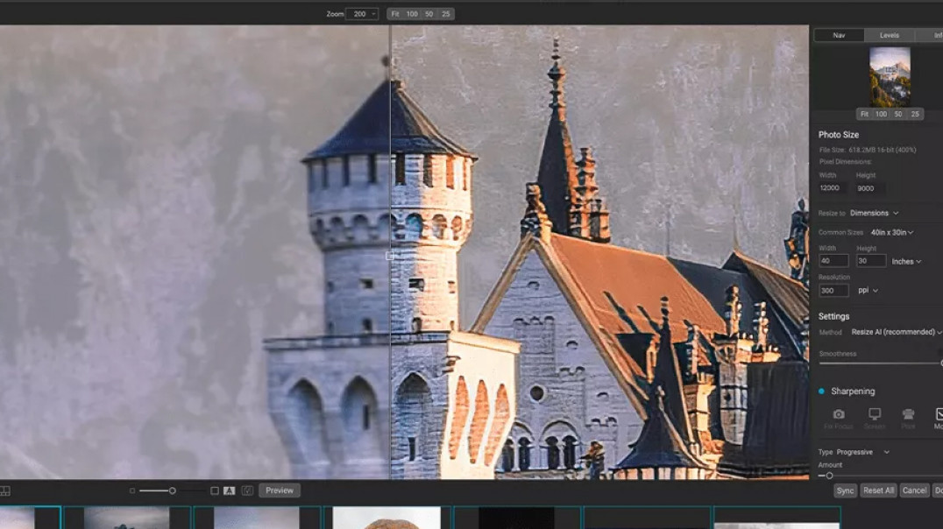Screen dimensions: 943x529
Task: Click the filmstrip layout icon at bottom-left
Action: pyautogui.click(x=4, y=491)
